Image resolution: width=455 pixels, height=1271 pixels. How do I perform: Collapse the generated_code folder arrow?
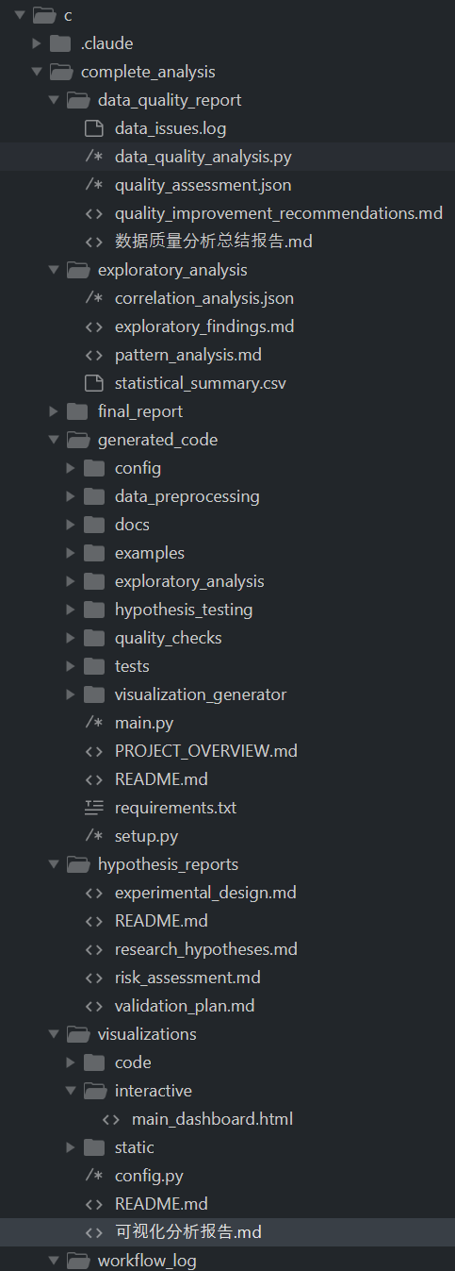(x=54, y=440)
